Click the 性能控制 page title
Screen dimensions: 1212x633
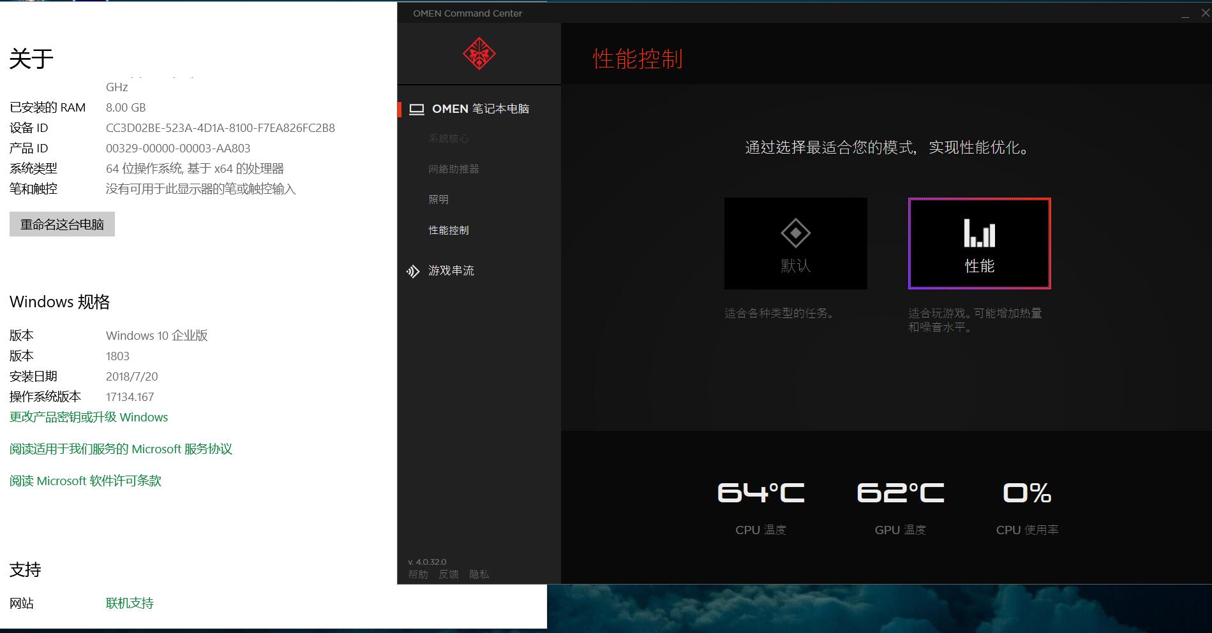click(638, 59)
